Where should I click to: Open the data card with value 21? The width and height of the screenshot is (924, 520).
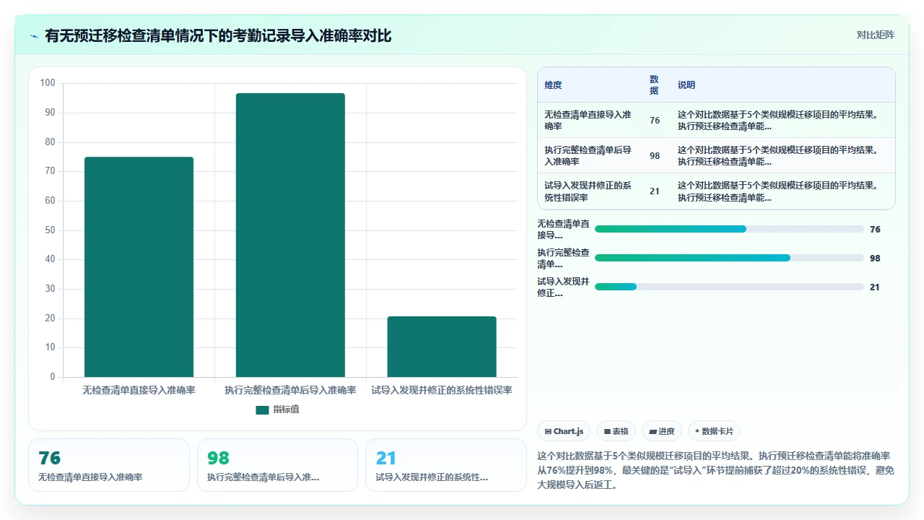tap(446, 465)
